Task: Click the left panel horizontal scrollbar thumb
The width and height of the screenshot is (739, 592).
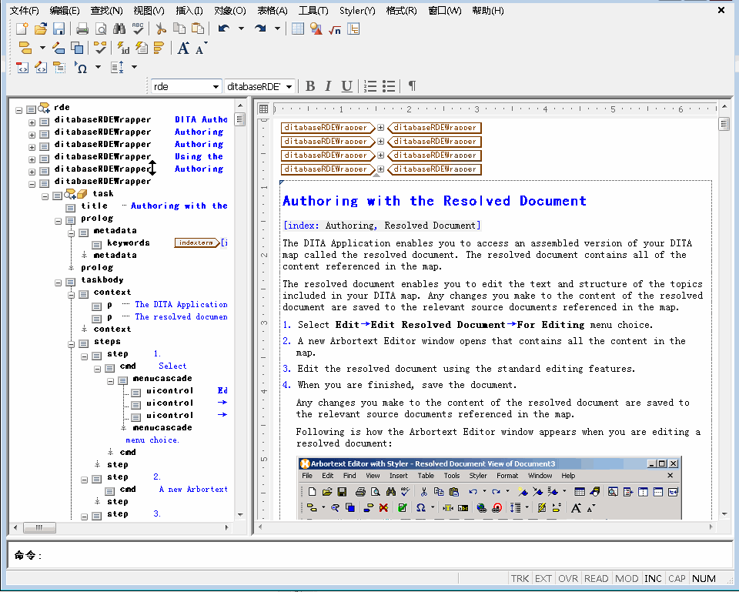Action: (x=39, y=527)
